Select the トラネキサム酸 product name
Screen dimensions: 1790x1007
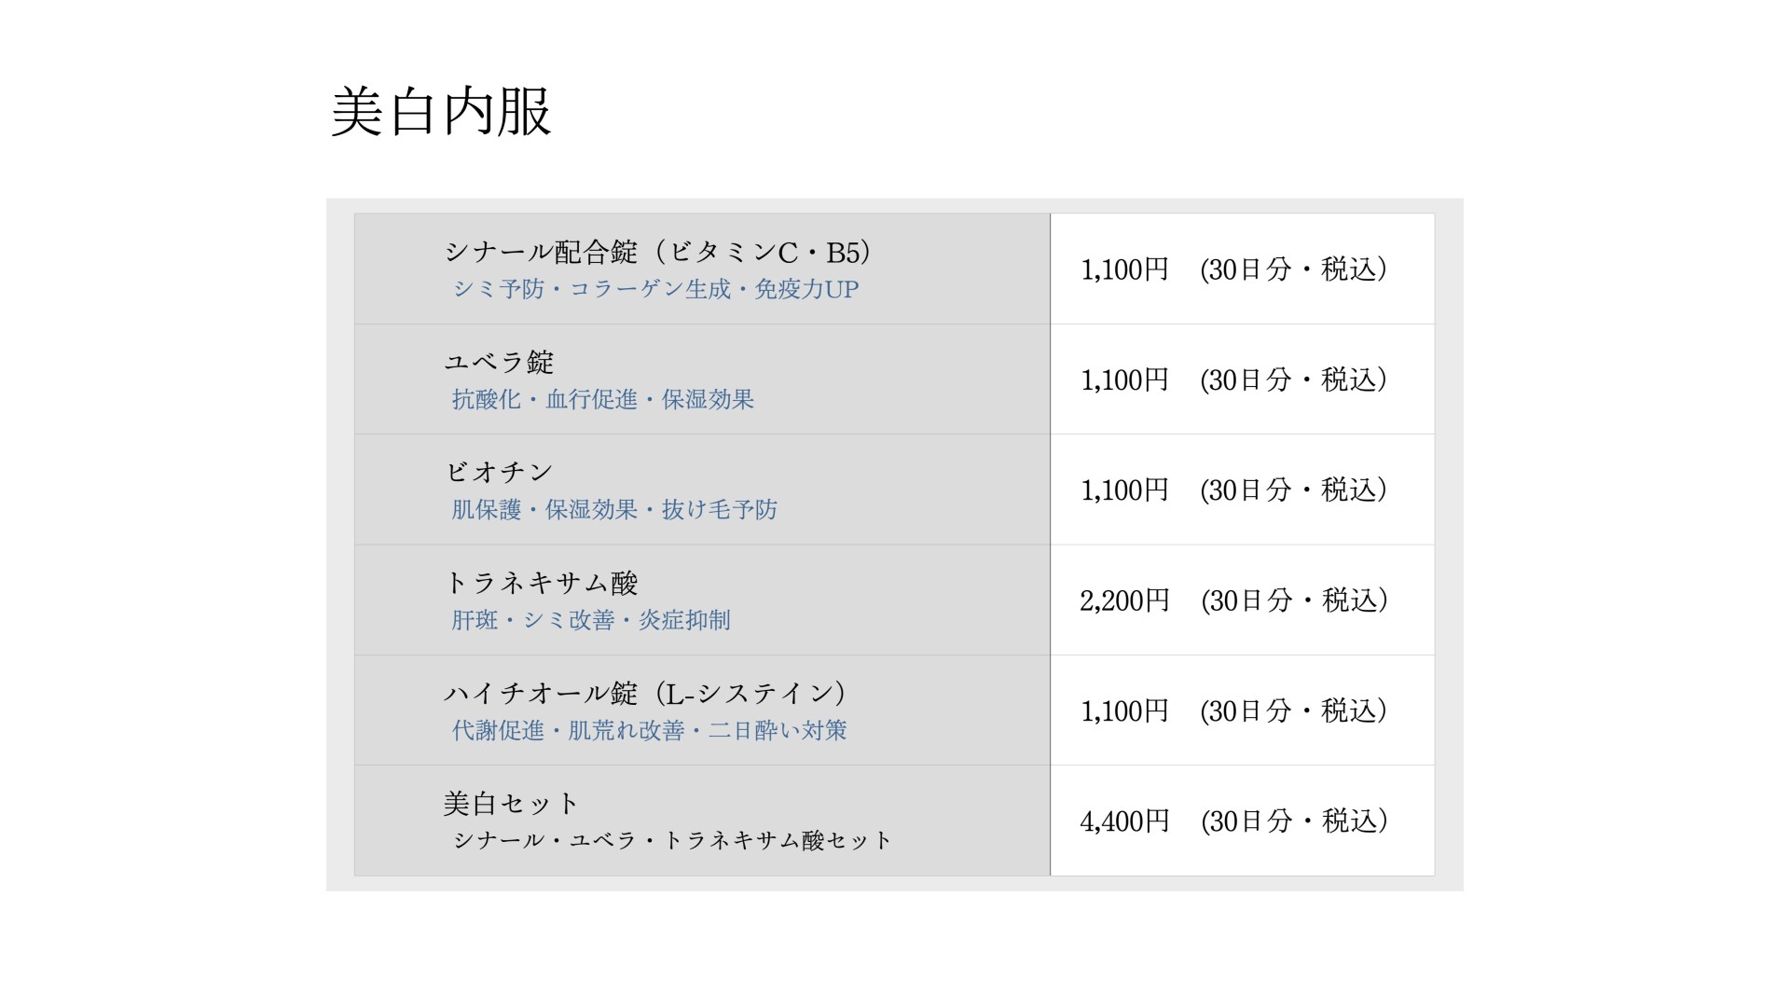pos(541,583)
